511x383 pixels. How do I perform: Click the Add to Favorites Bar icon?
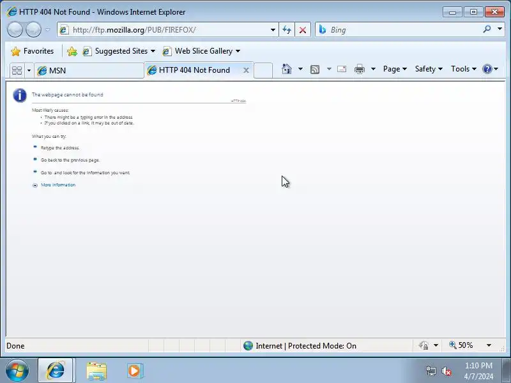pyautogui.click(x=72, y=51)
